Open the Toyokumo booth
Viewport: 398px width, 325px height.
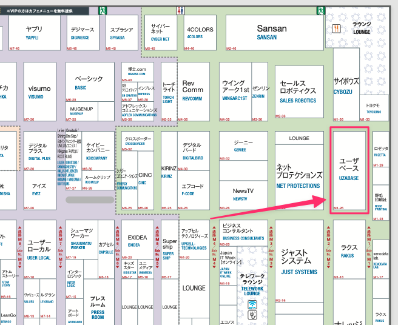[374, 108]
